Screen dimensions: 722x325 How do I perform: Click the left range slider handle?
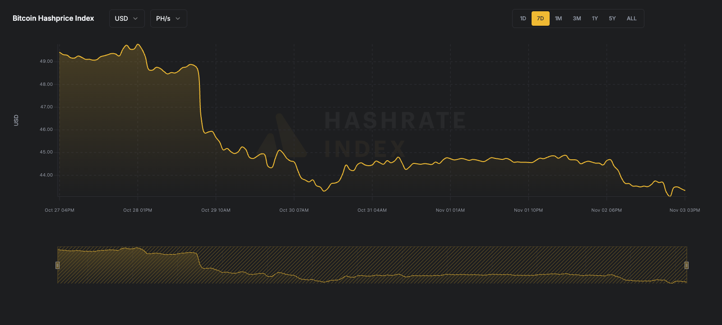click(57, 265)
